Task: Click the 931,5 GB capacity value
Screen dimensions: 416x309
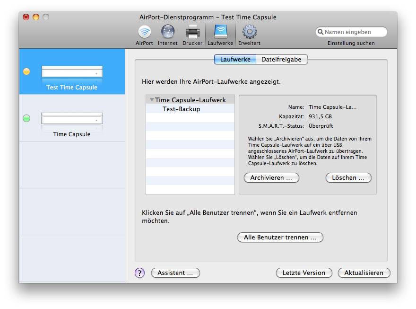Action: (320, 116)
